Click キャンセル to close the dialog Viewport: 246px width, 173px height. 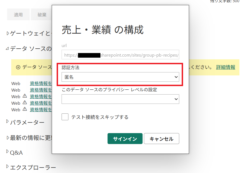(161, 139)
